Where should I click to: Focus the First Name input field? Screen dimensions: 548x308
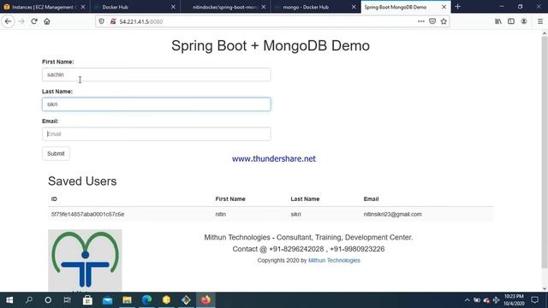click(x=156, y=74)
